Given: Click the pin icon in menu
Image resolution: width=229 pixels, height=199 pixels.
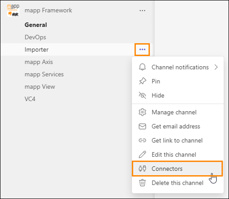Looking at the screenshot, I should click(142, 81).
